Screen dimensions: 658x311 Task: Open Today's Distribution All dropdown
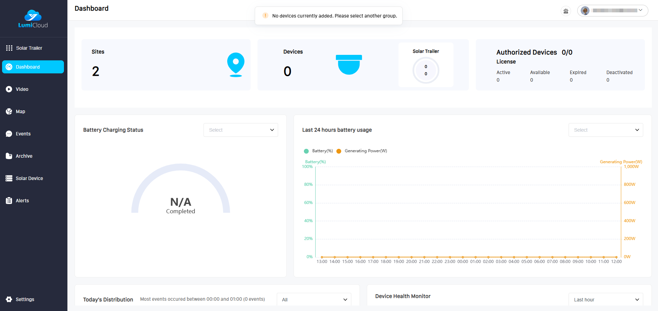click(314, 299)
